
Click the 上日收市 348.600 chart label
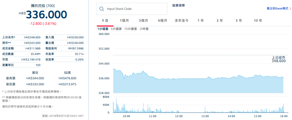point(279,59)
